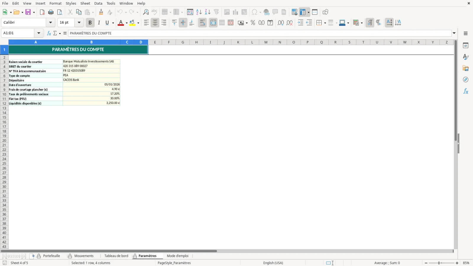
Task: Click the zoom slider
Action: pyautogui.click(x=441, y=263)
